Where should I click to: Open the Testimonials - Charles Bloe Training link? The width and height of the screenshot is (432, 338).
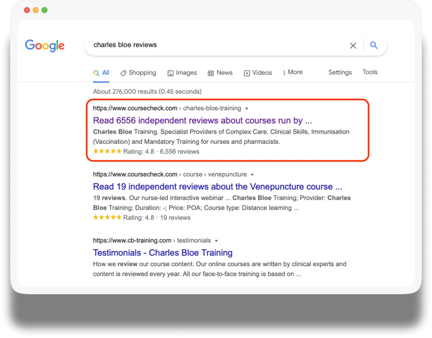click(x=162, y=252)
